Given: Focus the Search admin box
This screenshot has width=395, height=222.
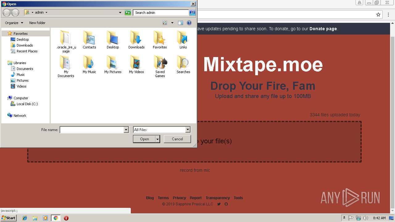Looking at the screenshot, I should click(x=161, y=13).
